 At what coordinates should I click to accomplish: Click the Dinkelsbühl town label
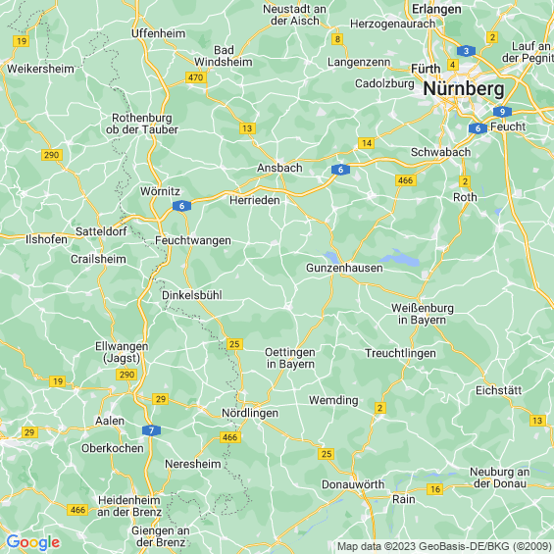(192, 295)
